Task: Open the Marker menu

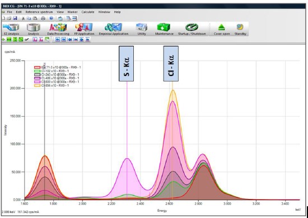Action: coord(72,12)
